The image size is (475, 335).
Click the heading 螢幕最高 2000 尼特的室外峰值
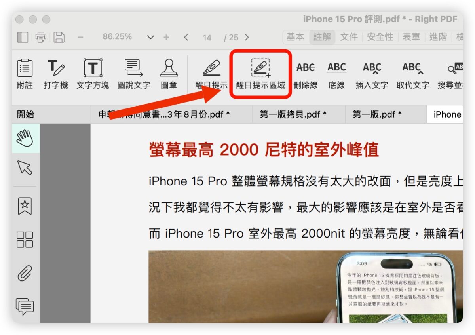pyautogui.click(x=264, y=150)
